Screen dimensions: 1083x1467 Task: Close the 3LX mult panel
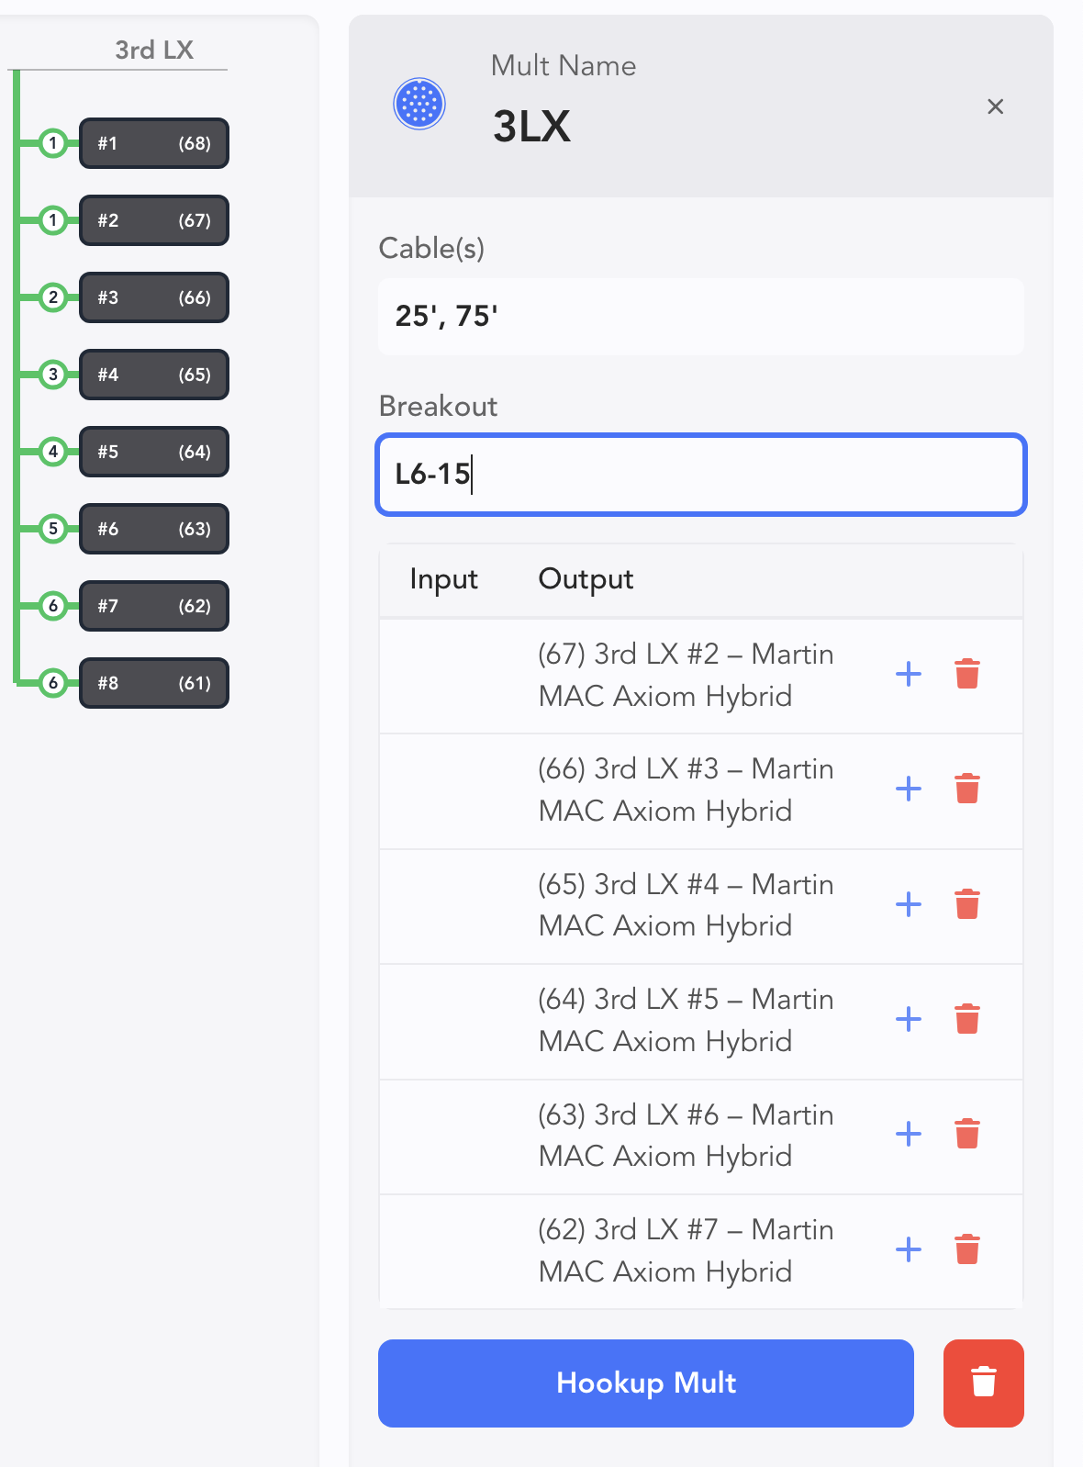click(995, 106)
